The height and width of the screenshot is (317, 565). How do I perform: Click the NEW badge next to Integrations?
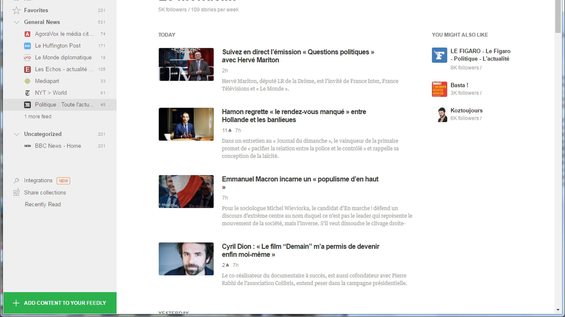[64, 181]
